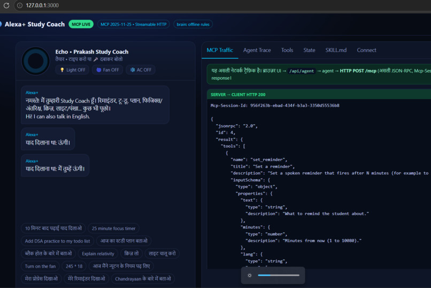Toggle the Light OFF chip

click(x=73, y=70)
